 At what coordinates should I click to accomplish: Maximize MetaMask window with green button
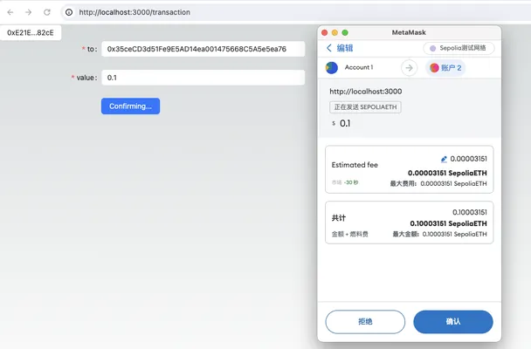345,32
